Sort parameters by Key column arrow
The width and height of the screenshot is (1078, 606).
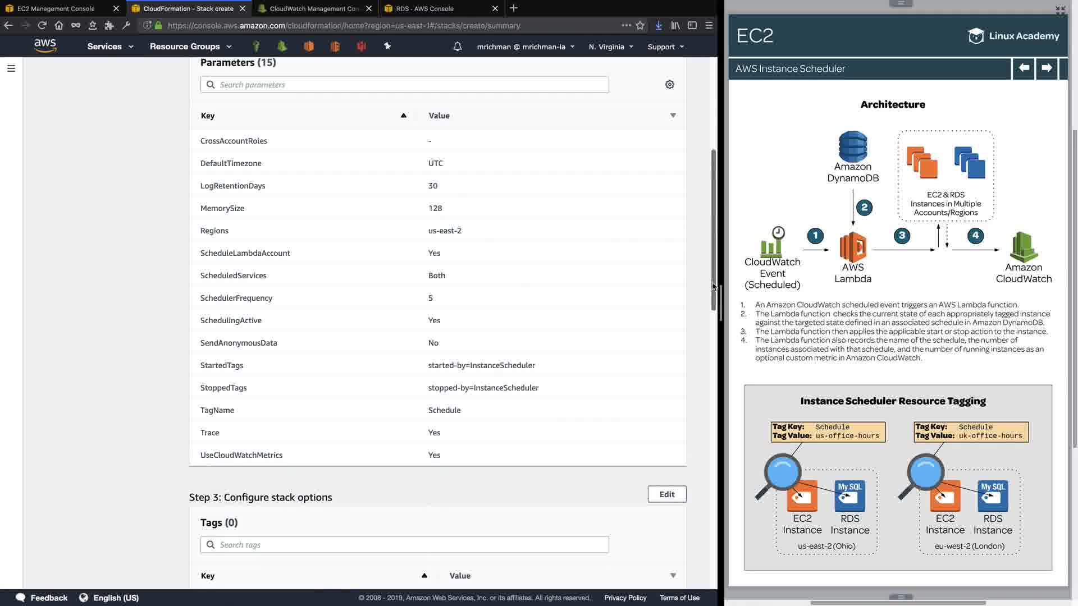pos(403,116)
